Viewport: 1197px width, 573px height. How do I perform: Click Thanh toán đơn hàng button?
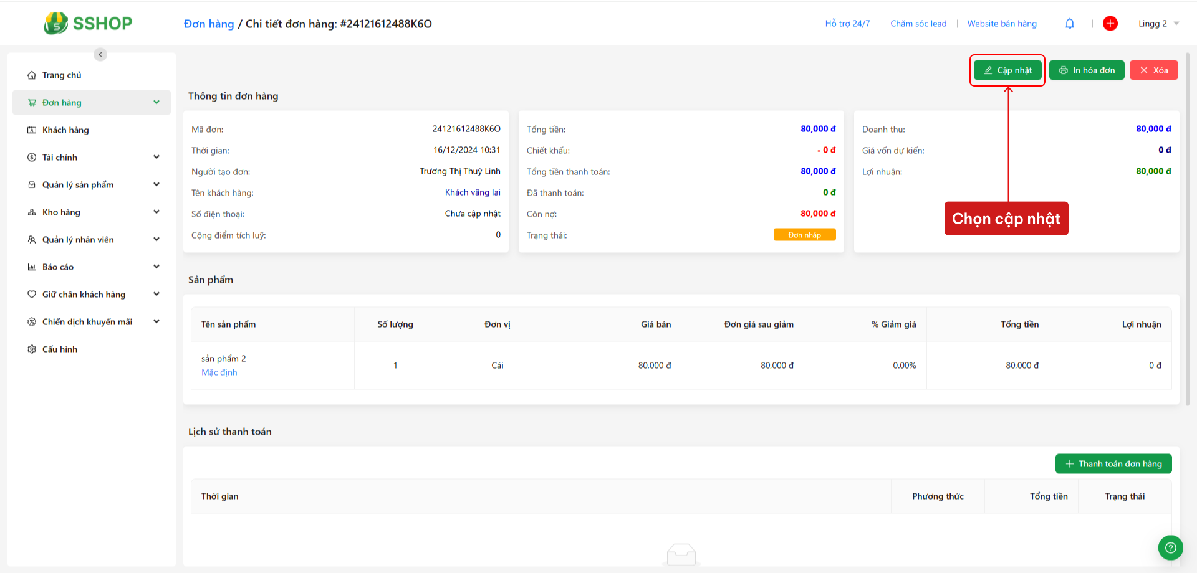[1113, 464]
